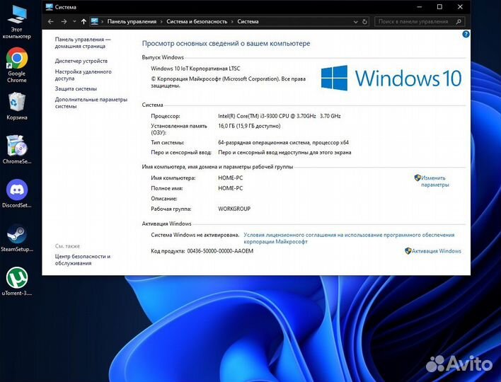Click the search magnifier icon
Image resolution: width=501 pixels, height=382 pixels.
coord(459,22)
